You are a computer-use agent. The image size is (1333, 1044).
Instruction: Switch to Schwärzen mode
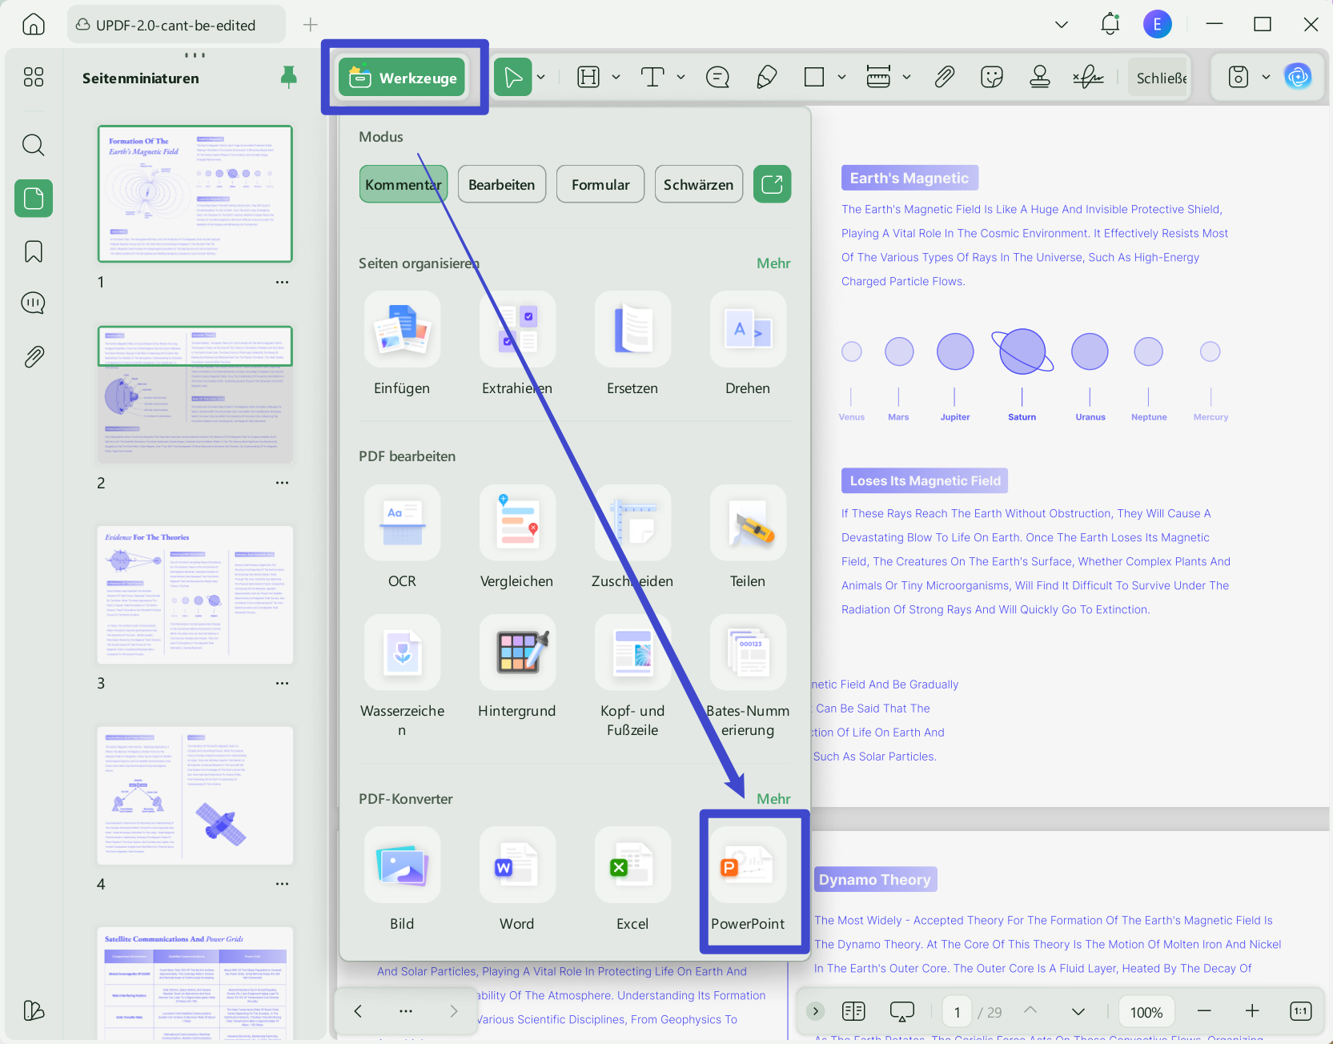point(699,184)
